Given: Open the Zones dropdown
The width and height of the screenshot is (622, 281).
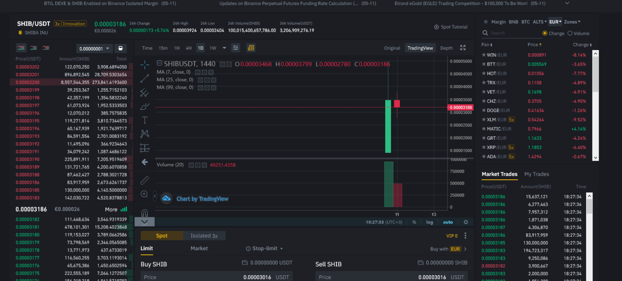Looking at the screenshot, I should pyautogui.click(x=572, y=22).
